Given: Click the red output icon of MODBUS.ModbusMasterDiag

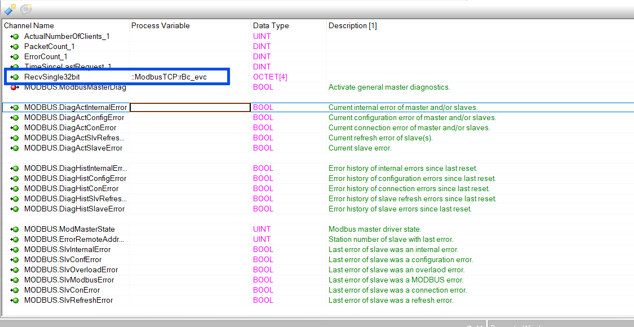Looking at the screenshot, I should (x=15, y=87).
